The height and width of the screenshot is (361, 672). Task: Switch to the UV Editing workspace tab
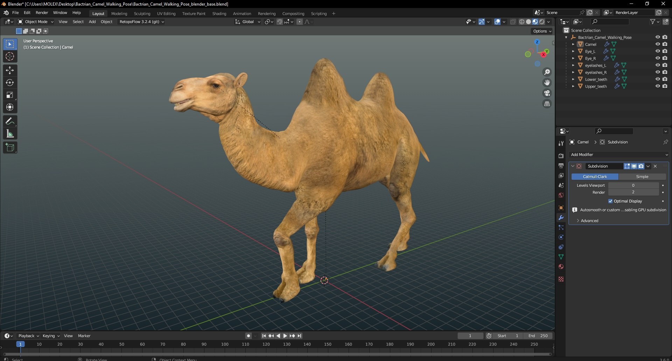point(166,14)
